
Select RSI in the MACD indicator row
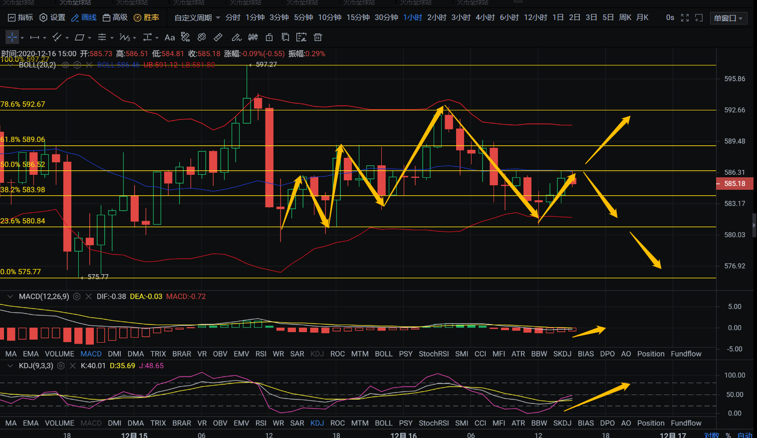tap(260, 354)
